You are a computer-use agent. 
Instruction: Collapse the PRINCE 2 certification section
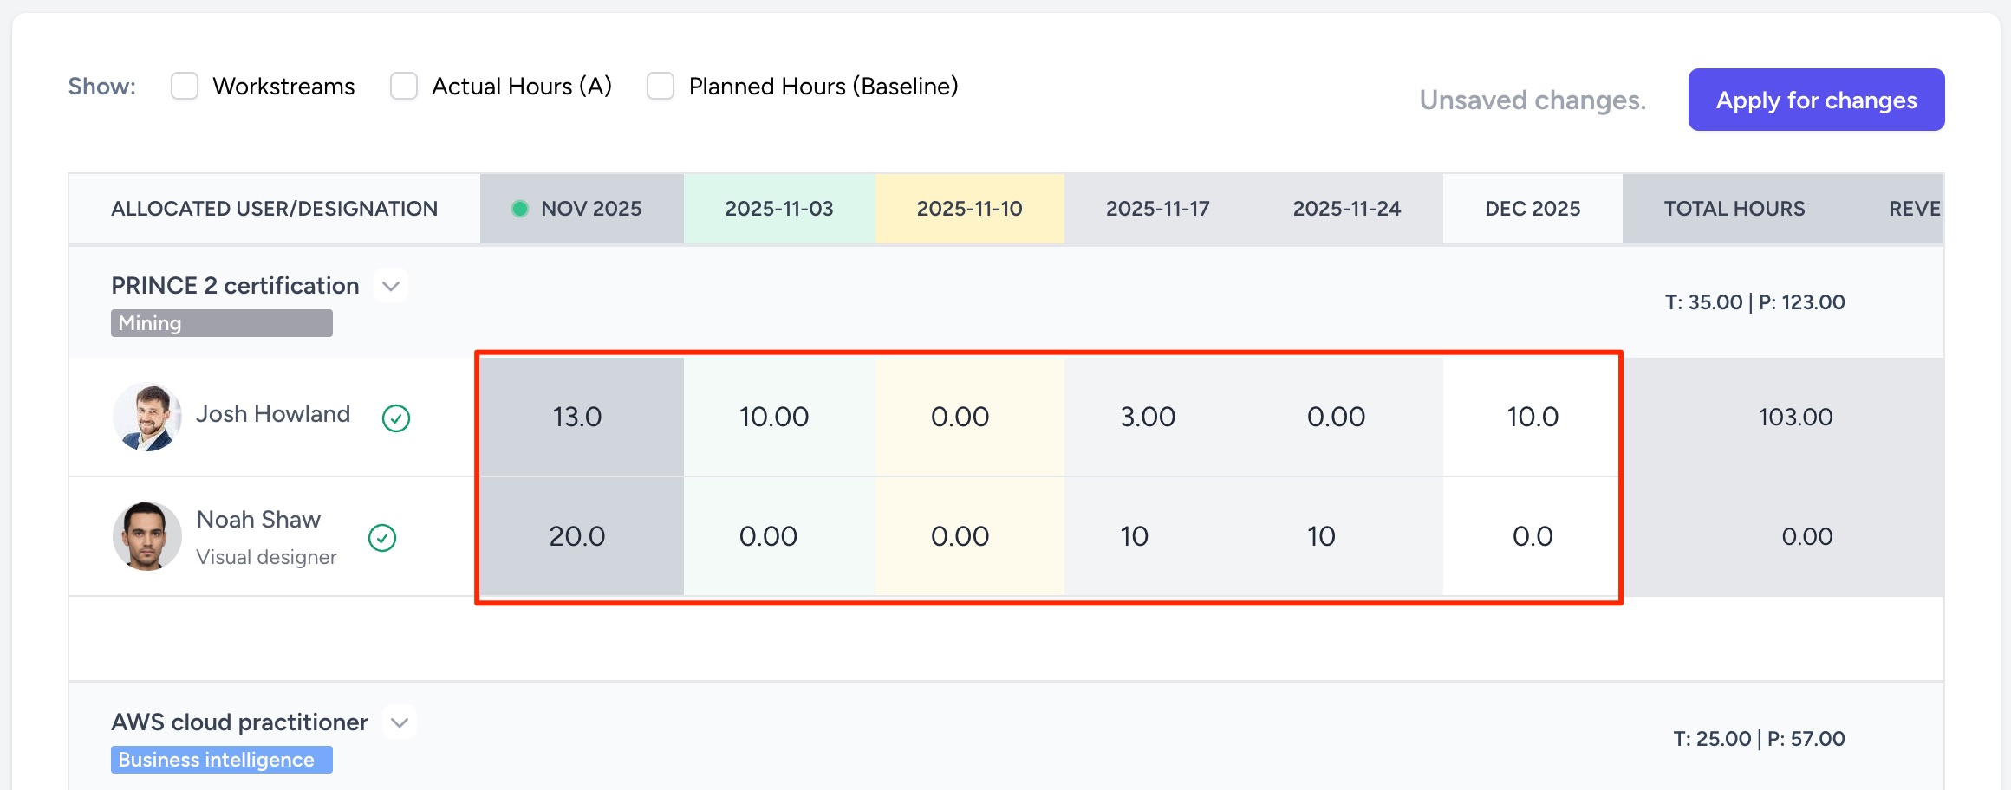[x=391, y=286]
